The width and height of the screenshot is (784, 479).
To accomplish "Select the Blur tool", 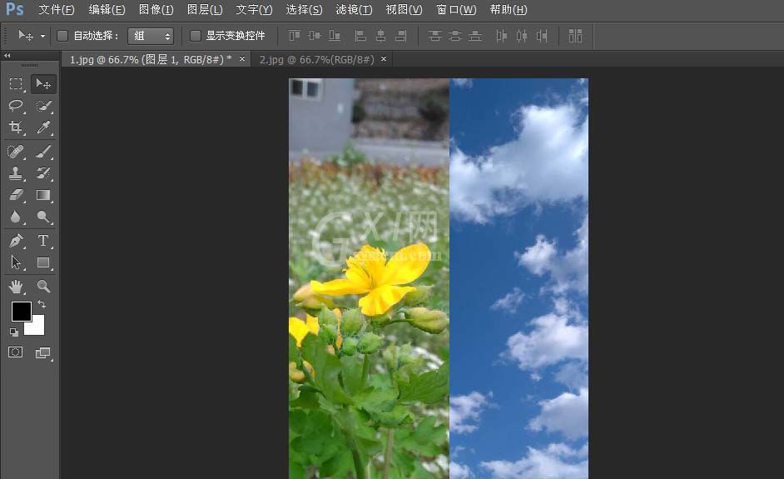I will pos(16,217).
